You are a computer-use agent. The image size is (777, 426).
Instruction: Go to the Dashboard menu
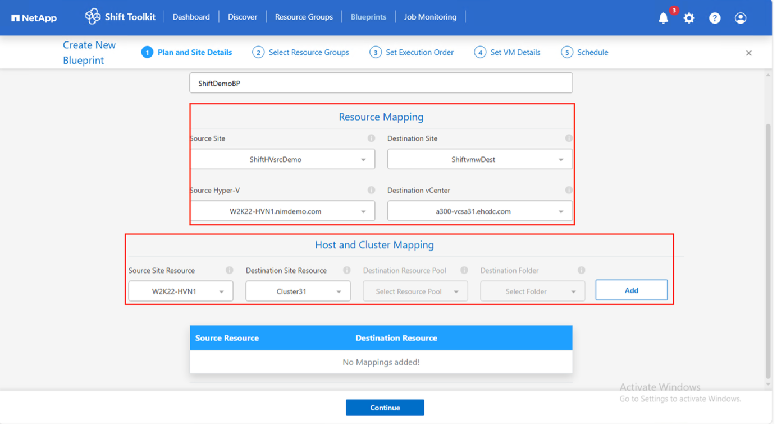click(x=191, y=17)
